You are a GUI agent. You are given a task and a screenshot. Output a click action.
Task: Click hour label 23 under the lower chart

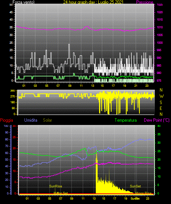coord(148,198)
